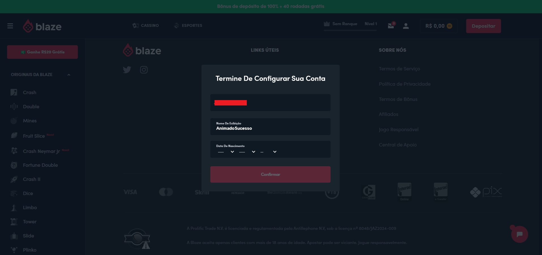
Task: Select Plinko in the sidebar
Action: [x=30, y=250]
